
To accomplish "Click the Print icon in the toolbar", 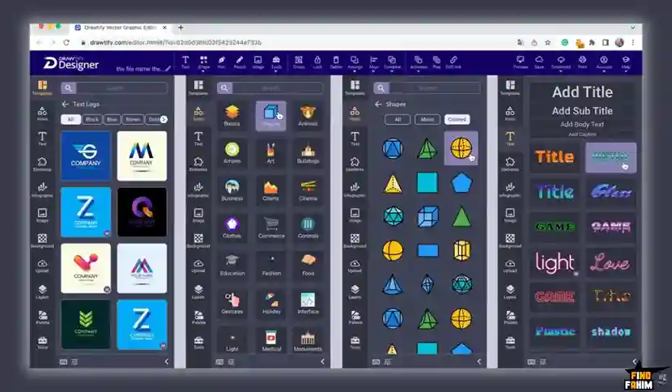I will pos(583,61).
